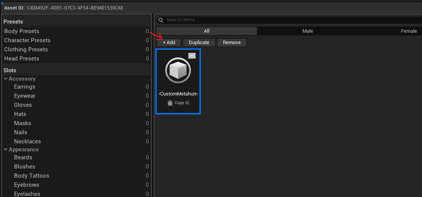Select Character Presets row
The image size is (422, 197).
tap(76, 40)
